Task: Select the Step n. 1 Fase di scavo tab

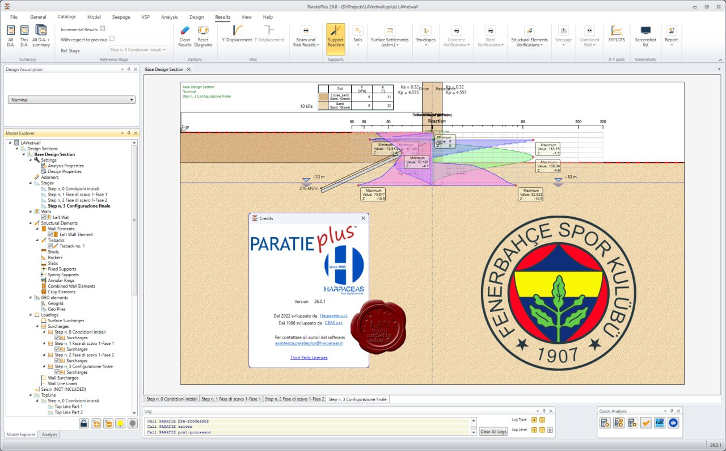Action: [x=231, y=399]
